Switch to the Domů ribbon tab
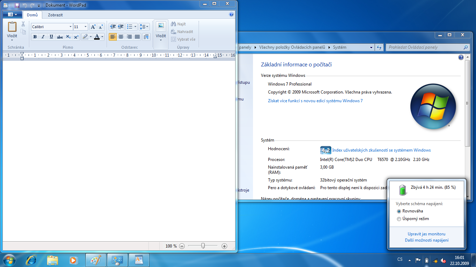 [32, 15]
